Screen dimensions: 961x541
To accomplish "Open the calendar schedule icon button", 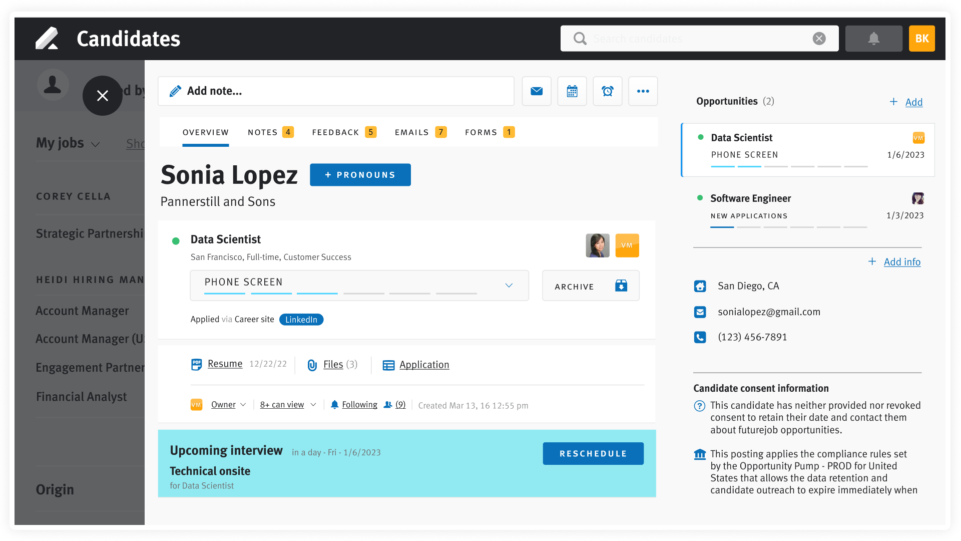I will click(x=572, y=91).
